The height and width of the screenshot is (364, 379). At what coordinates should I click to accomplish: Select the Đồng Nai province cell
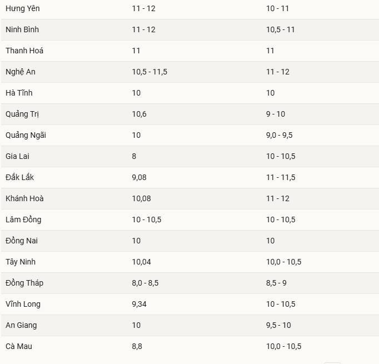click(x=22, y=241)
